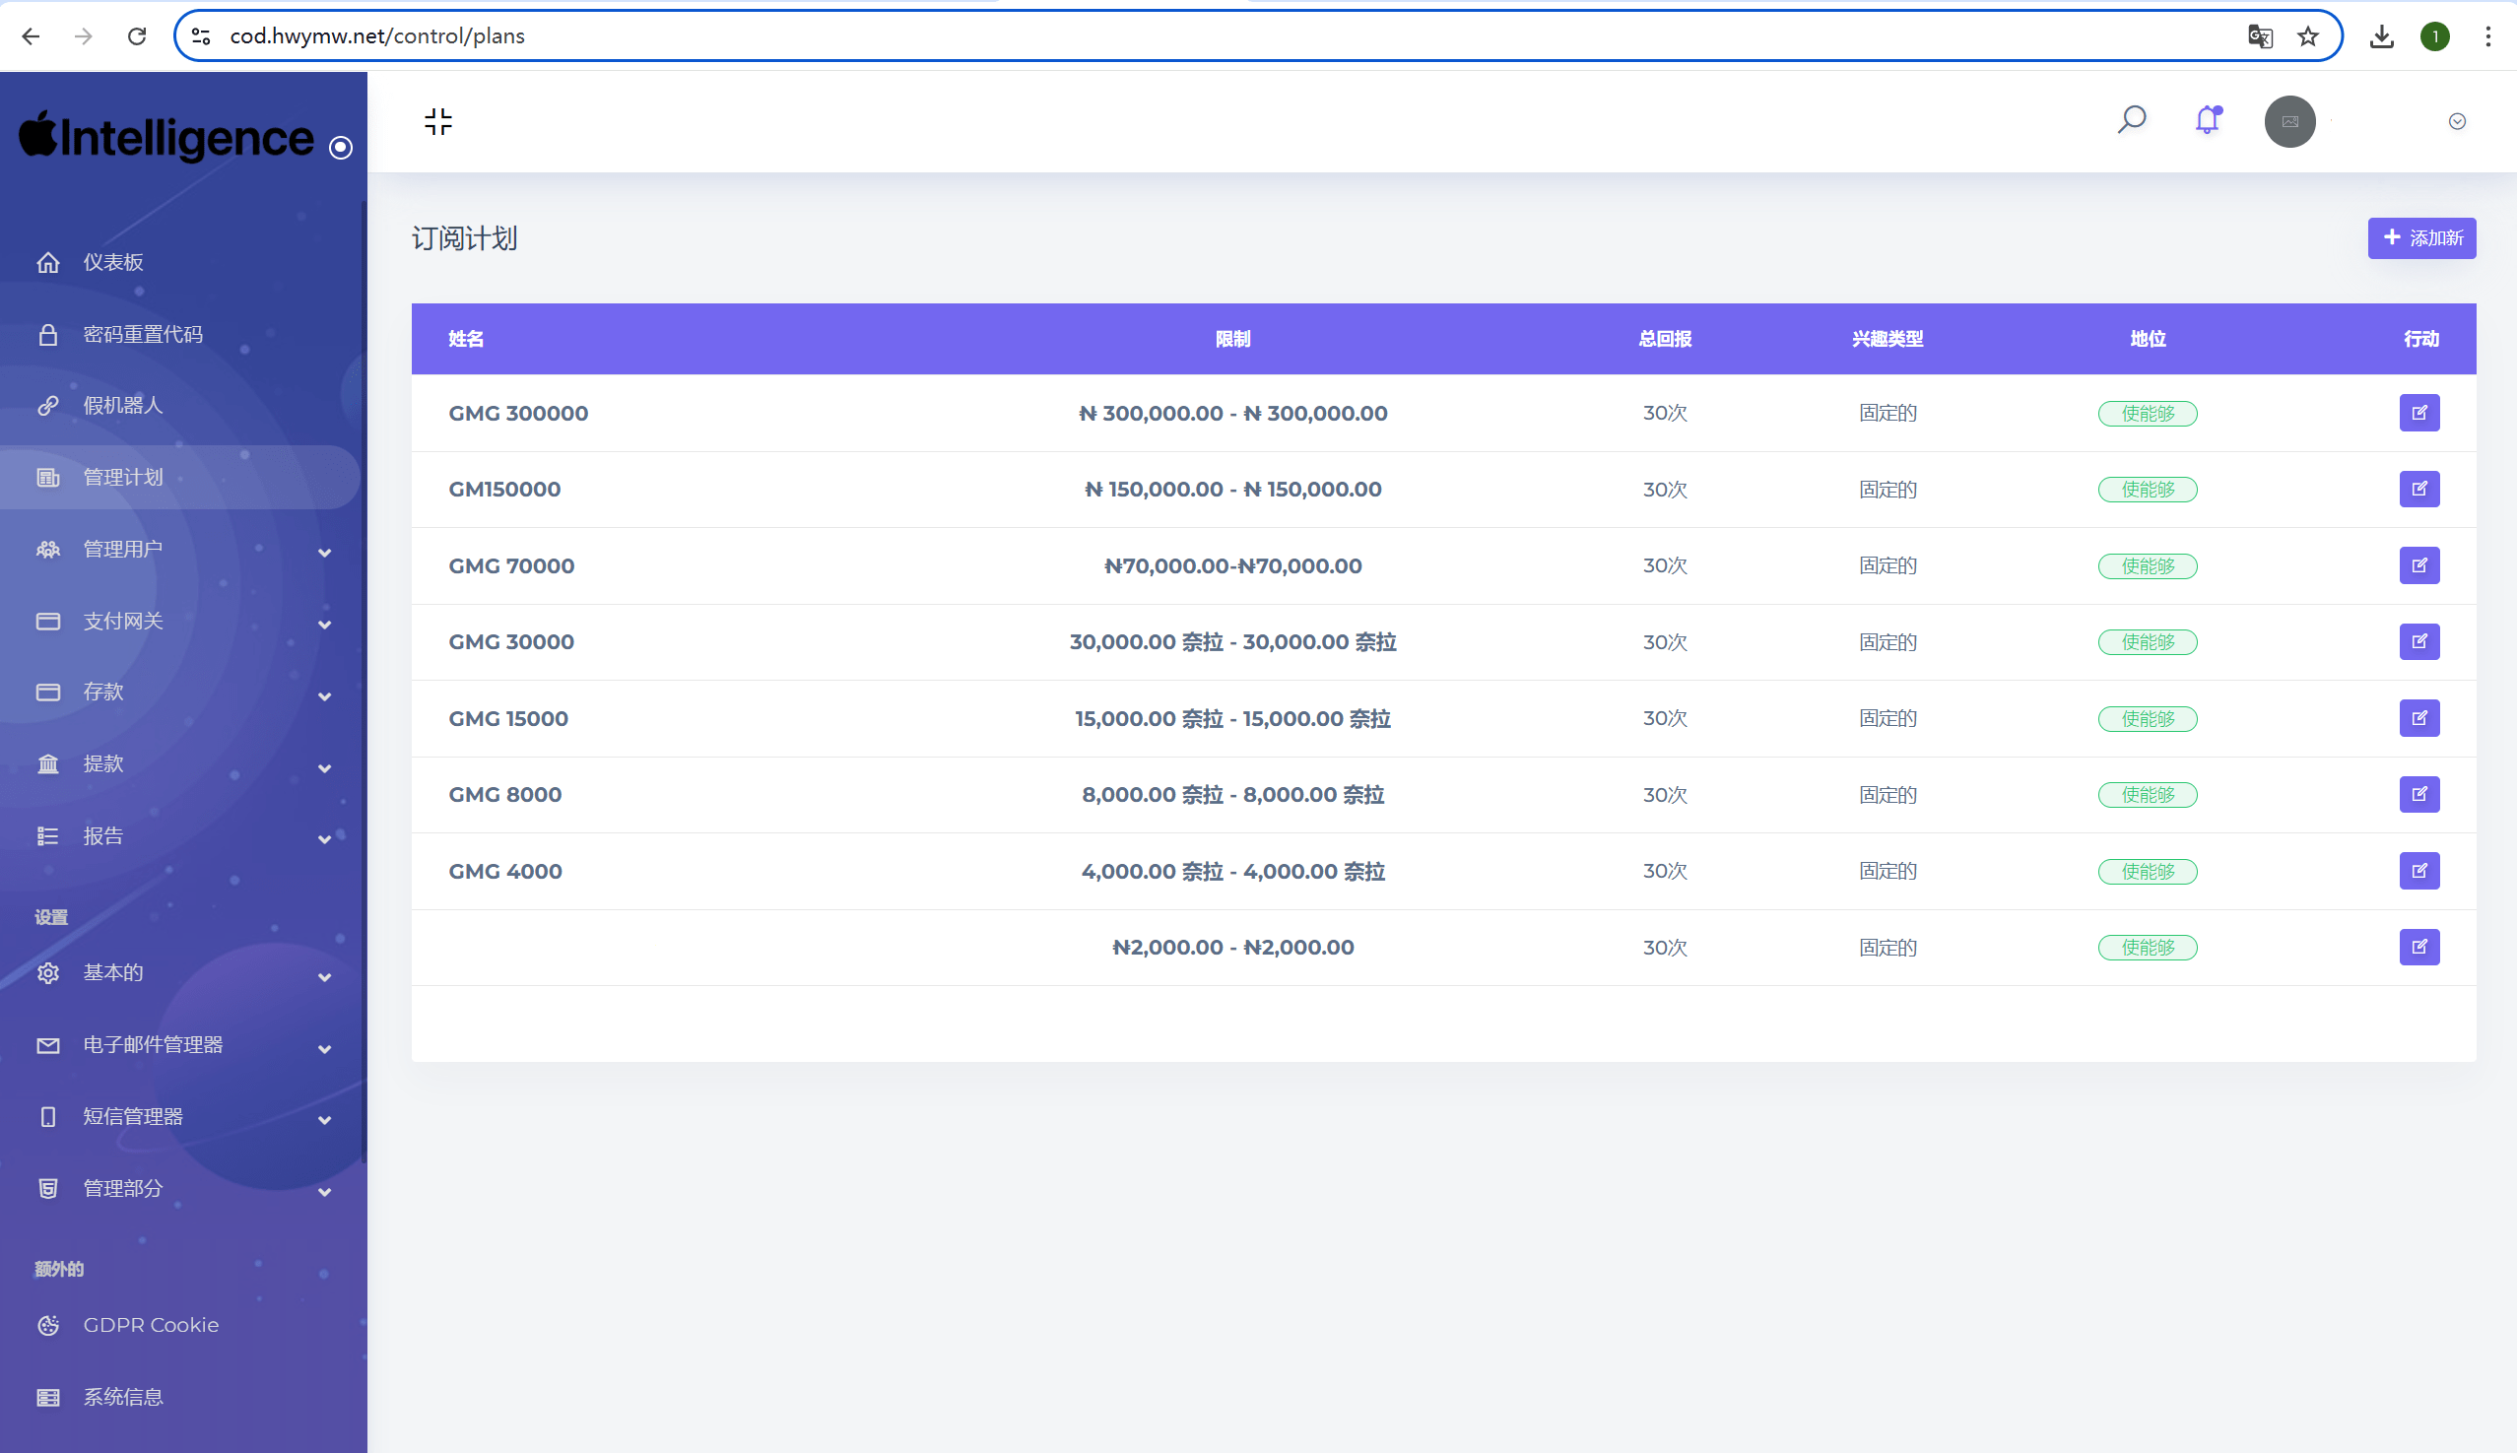
Task: Click the enabled status badge for GM150000
Action: click(2147, 489)
